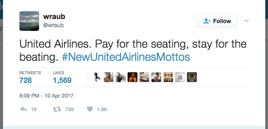Click the first woman's selfie liker avatar
The height and width of the screenshot is (129, 268).
coord(109,77)
